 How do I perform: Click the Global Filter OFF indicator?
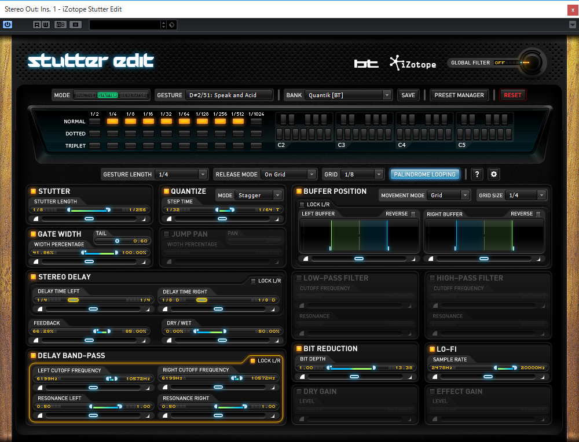[x=500, y=62]
